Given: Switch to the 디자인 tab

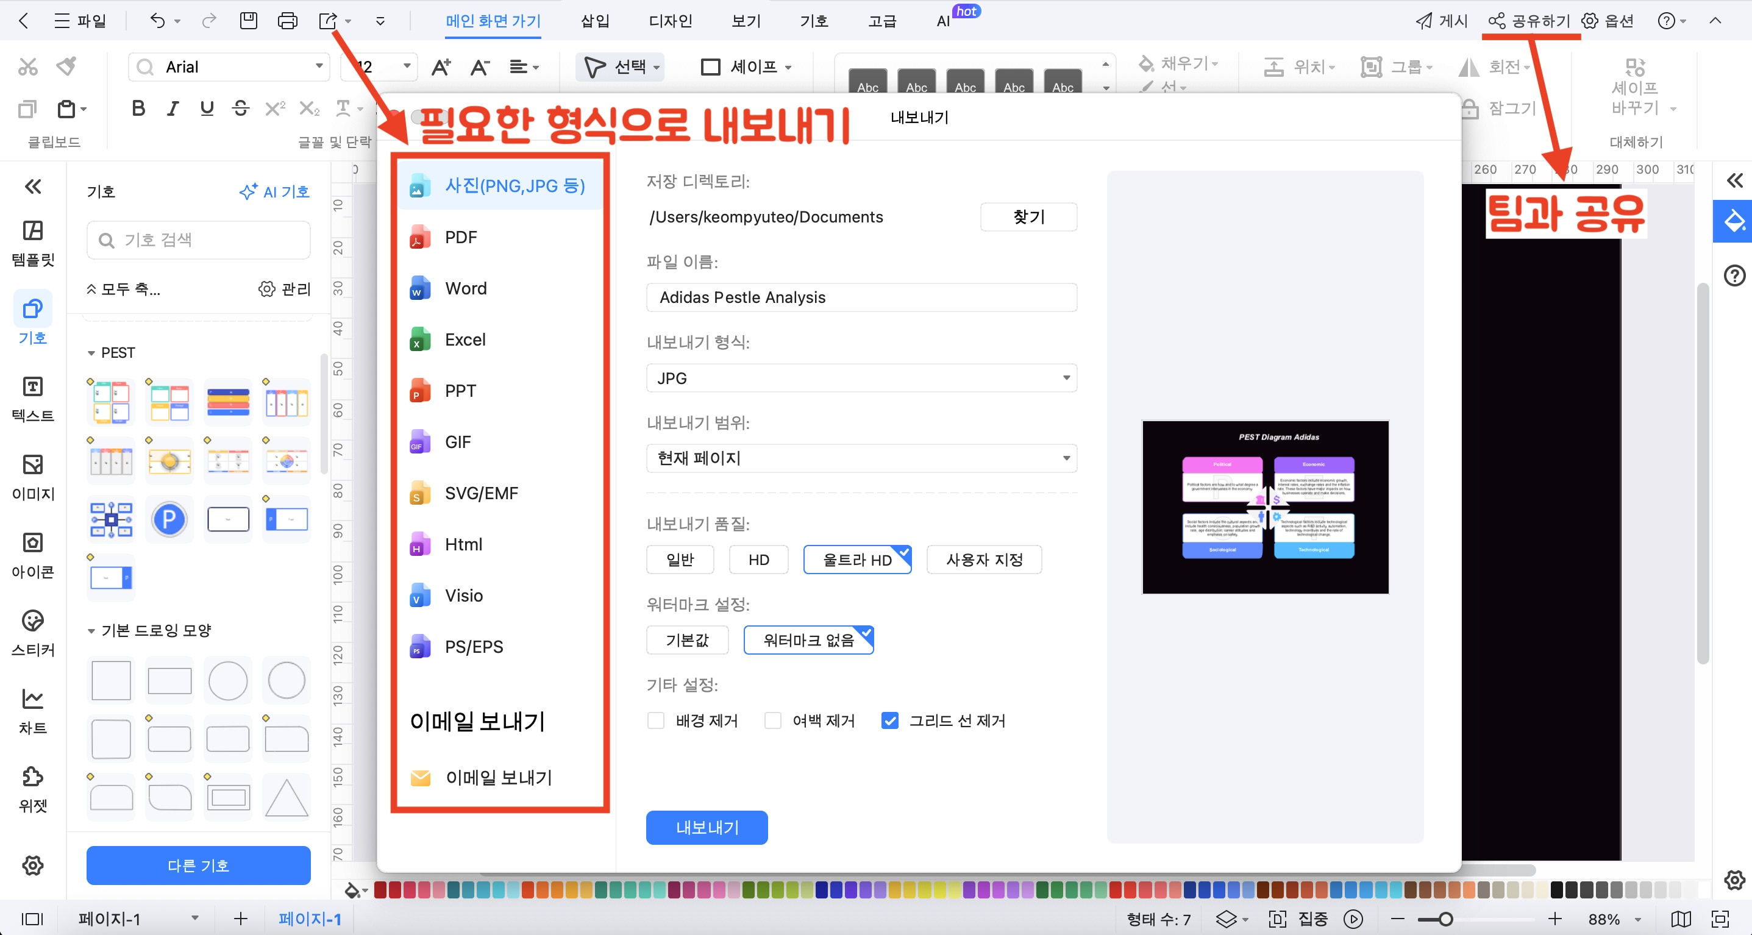Looking at the screenshot, I should point(670,20).
